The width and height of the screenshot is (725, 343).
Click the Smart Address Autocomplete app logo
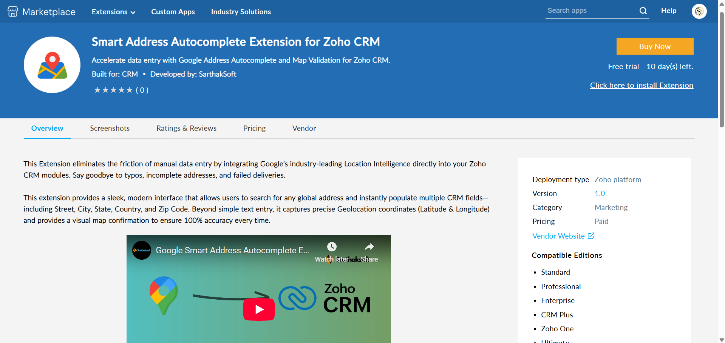(x=52, y=64)
